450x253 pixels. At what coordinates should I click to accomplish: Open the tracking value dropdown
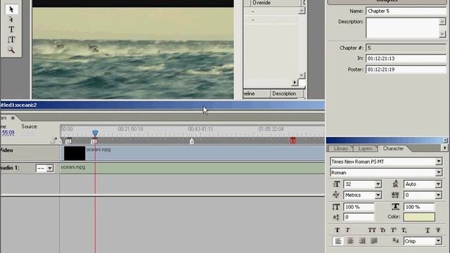pyautogui.click(x=438, y=195)
